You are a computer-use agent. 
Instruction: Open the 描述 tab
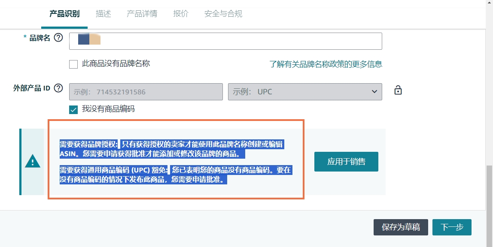coord(103,14)
